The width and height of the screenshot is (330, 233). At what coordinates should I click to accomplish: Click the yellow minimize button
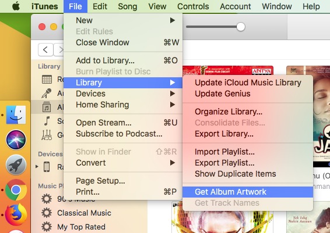pyautogui.click(x=54, y=27)
